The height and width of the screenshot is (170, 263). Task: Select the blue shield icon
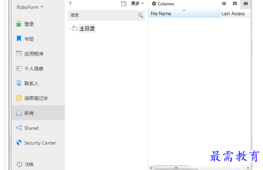click(x=19, y=143)
